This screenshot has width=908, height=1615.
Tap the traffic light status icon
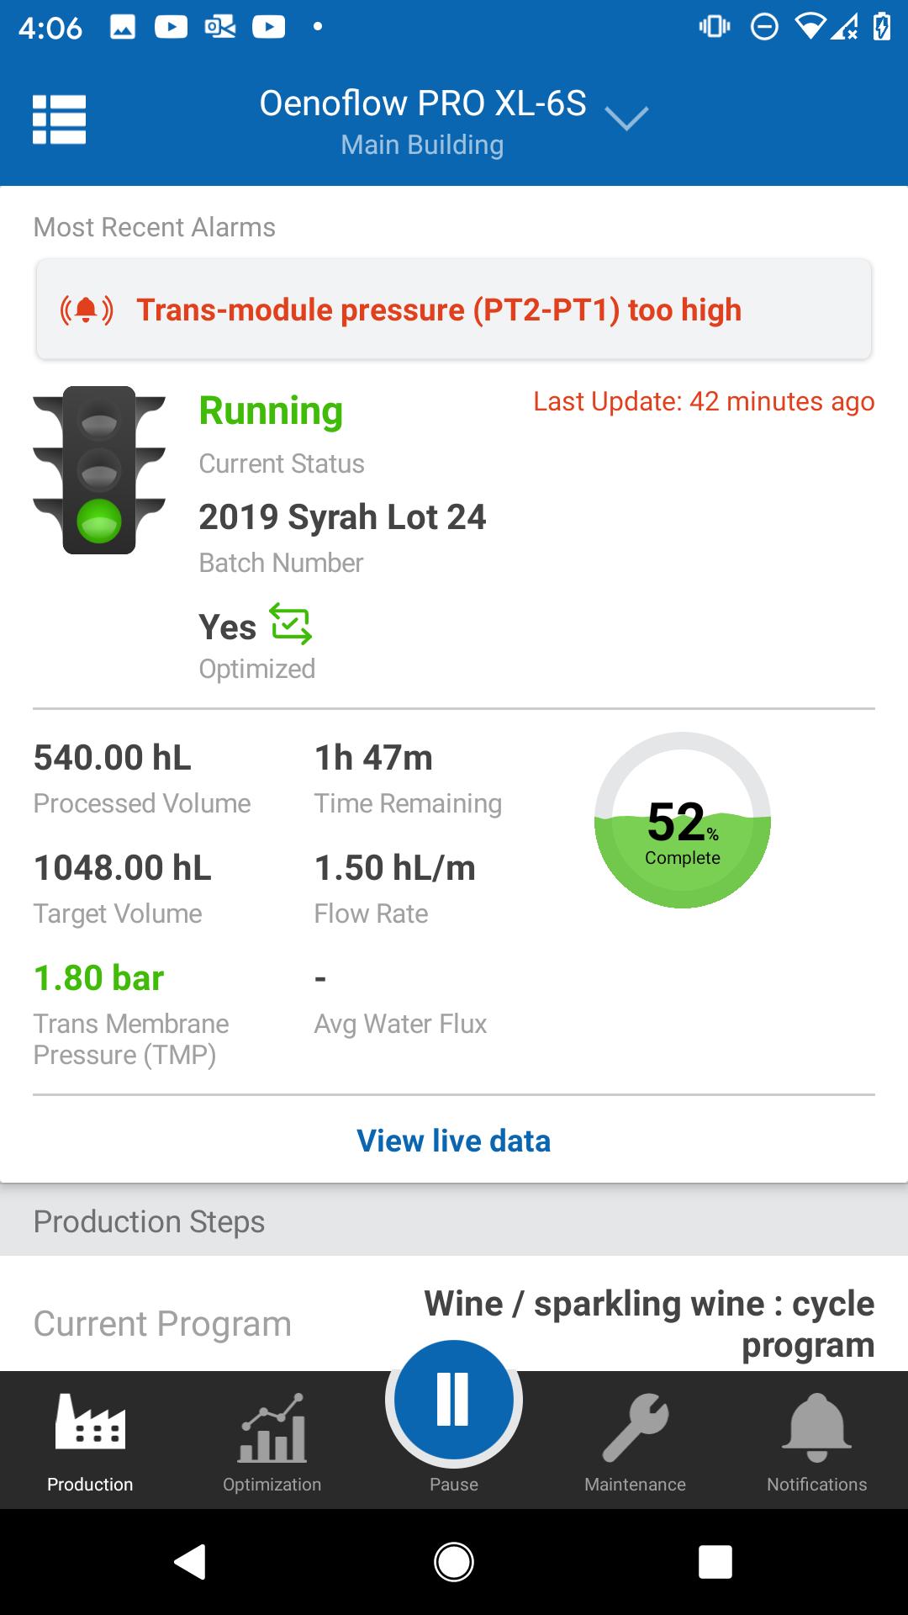coord(99,470)
